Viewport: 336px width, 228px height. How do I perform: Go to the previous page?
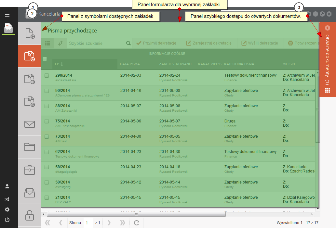coord(60,223)
